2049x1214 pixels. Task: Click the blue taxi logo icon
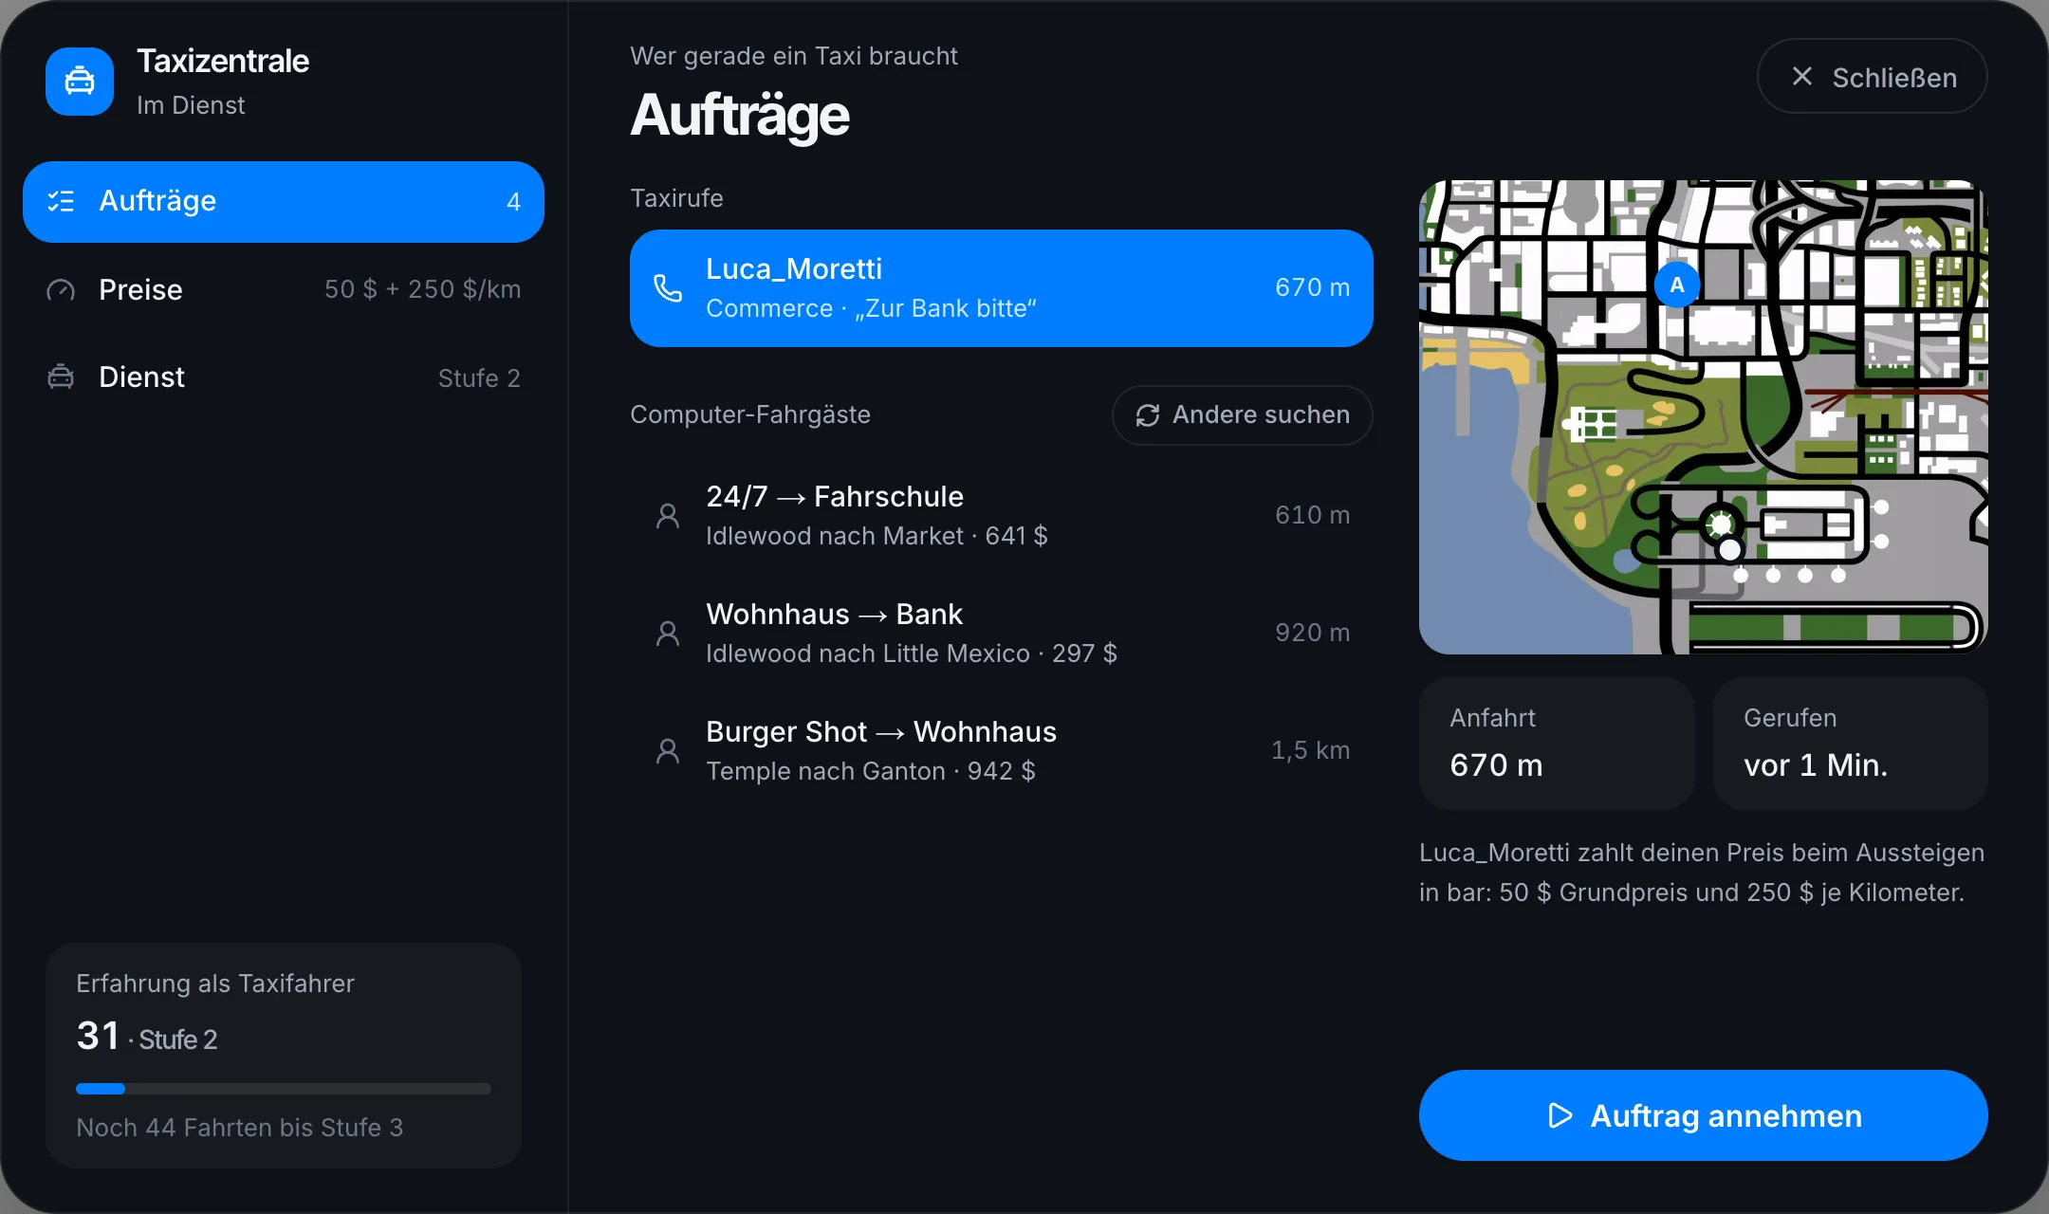click(x=80, y=82)
